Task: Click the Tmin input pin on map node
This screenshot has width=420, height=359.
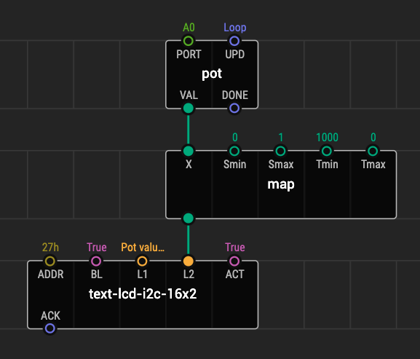Action: pos(327,151)
